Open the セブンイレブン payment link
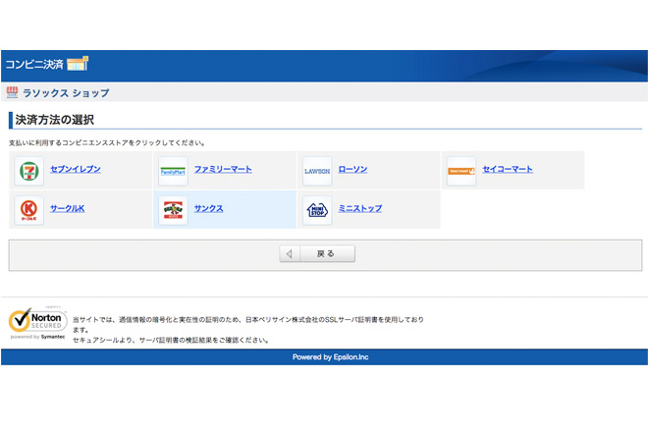Viewport: 648px width, 432px height. pos(76,169)
